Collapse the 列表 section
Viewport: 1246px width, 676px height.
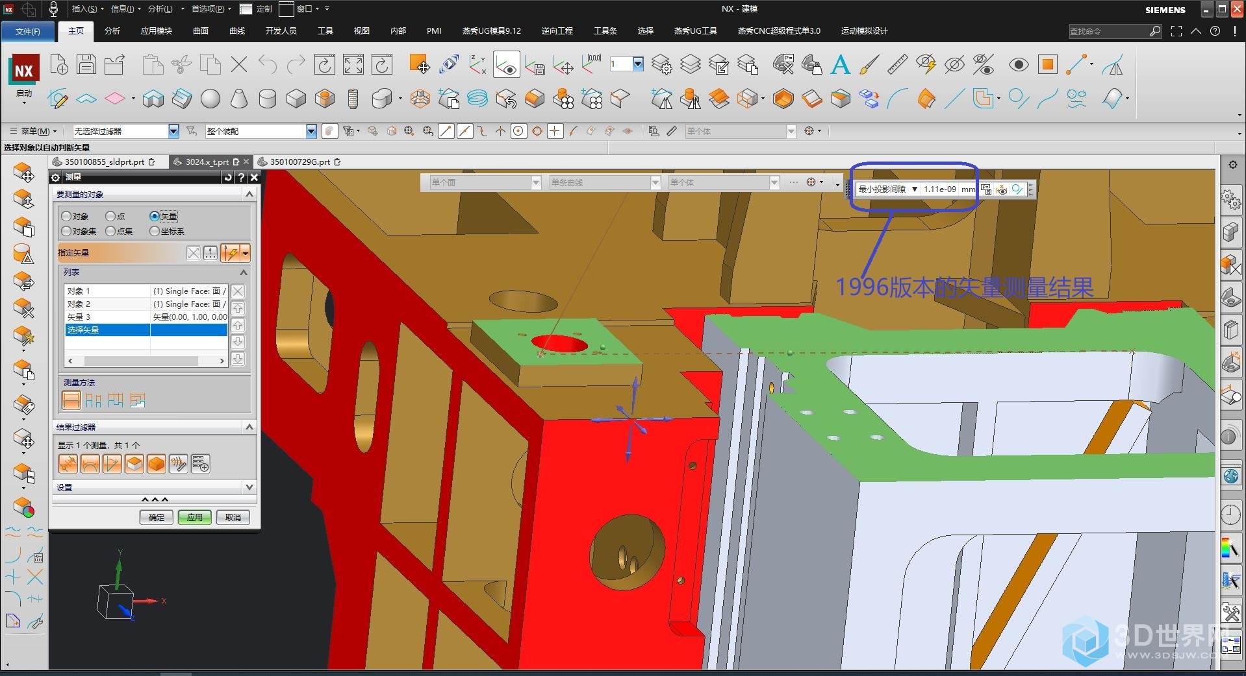pos(244,272)
